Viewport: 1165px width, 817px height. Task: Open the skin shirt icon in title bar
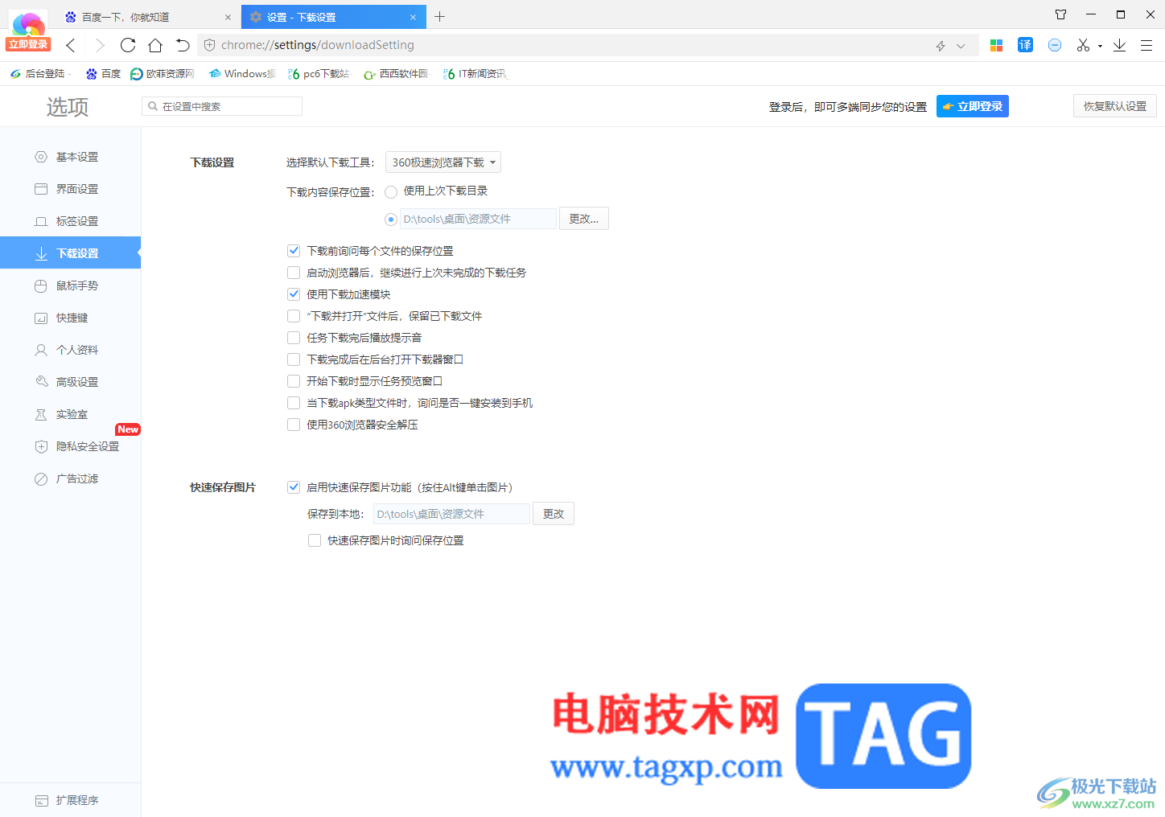pos(1060,14)
